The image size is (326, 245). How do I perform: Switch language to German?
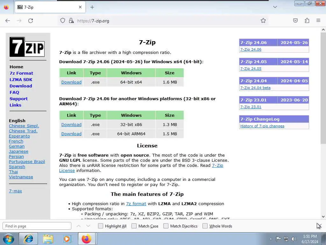click(17, 146)
